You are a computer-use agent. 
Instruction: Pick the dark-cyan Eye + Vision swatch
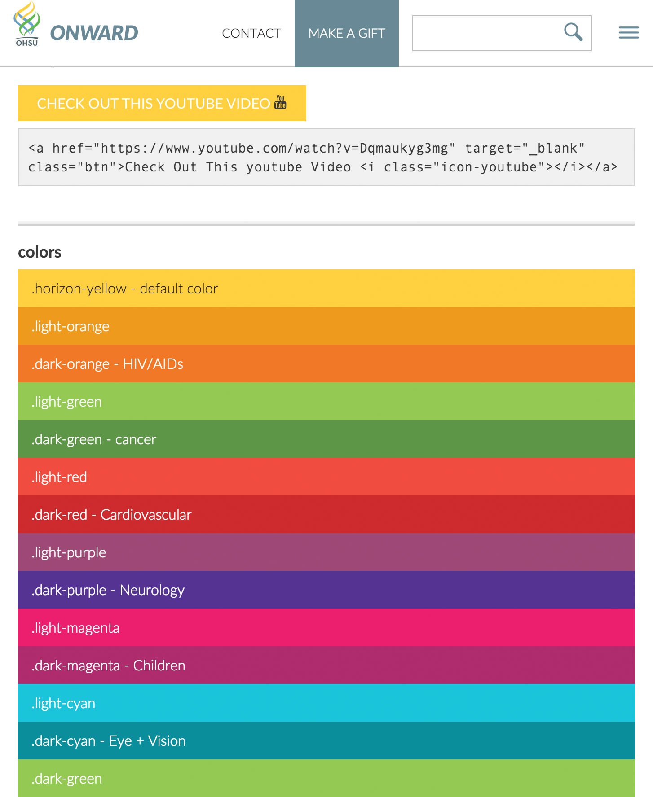[x=326, y=740]
